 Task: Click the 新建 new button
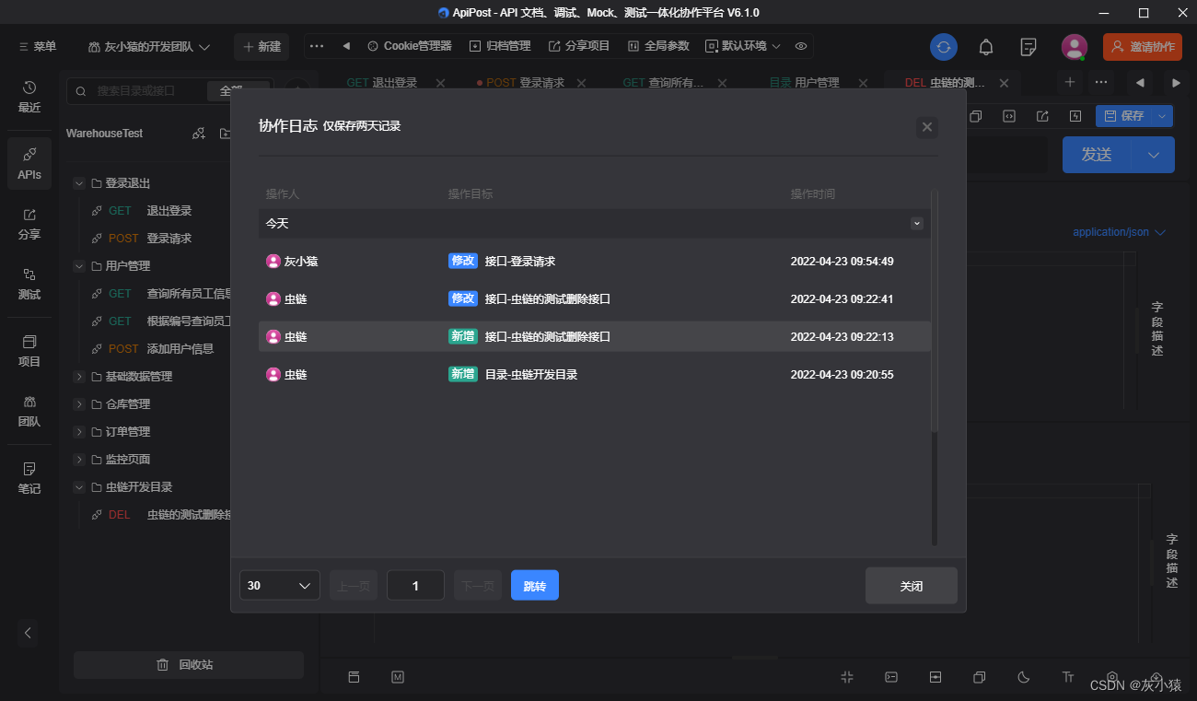tap(261, 46)
